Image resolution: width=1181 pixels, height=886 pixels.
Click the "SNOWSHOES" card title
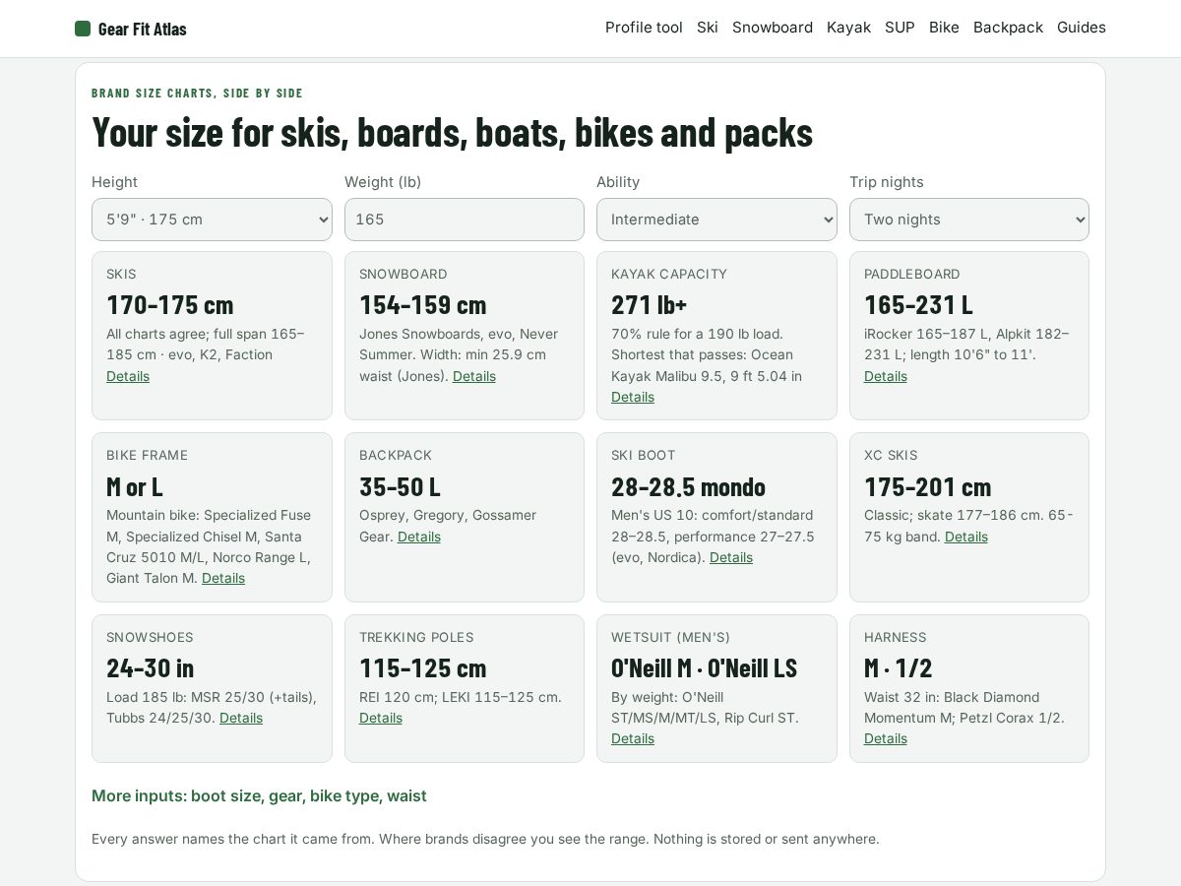click(x=150, y=637)
